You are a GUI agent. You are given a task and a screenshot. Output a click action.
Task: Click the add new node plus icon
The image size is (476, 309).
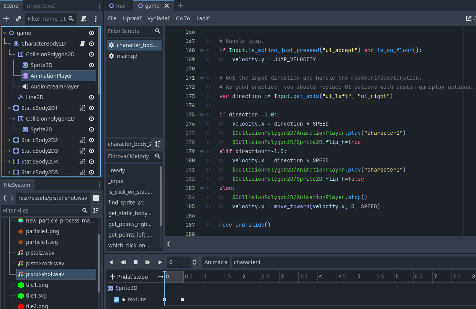click(x=6, y=19)
